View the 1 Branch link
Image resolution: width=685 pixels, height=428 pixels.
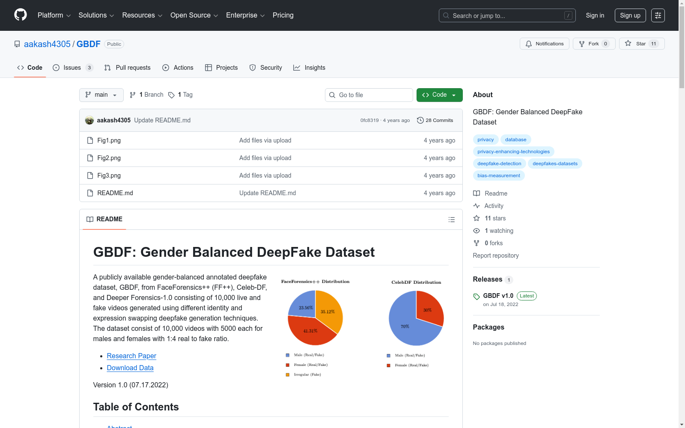[x=146, y=95]
